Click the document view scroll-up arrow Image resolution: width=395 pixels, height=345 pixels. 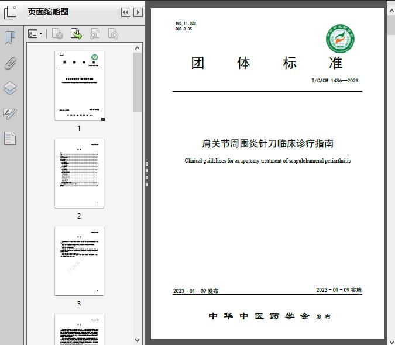coord(391,11)
